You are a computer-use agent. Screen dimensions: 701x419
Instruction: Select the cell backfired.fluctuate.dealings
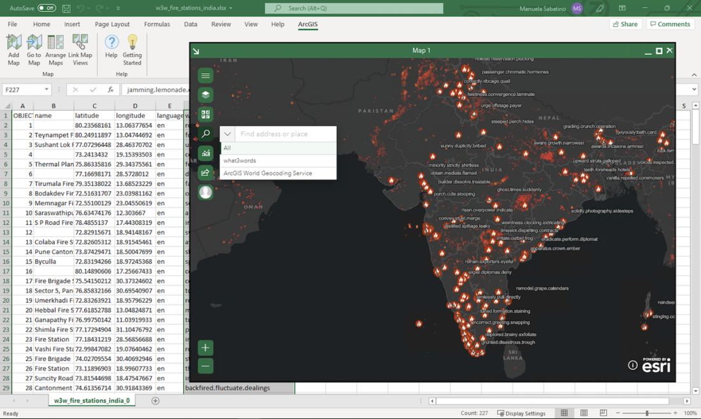coord(239,388)
